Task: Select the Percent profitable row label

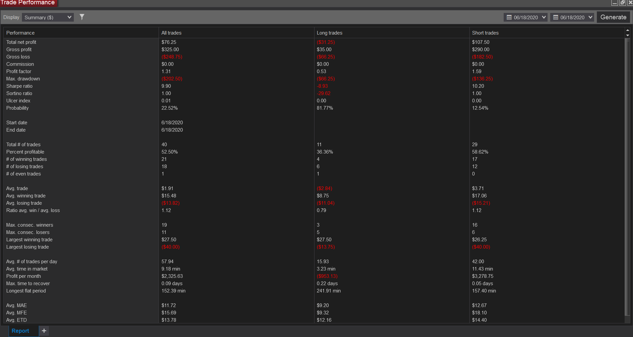Action: tap(25, 152)
